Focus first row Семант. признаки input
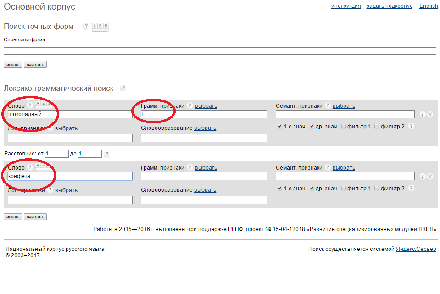This screenshot has height=294, width=440. pos(345,114)
